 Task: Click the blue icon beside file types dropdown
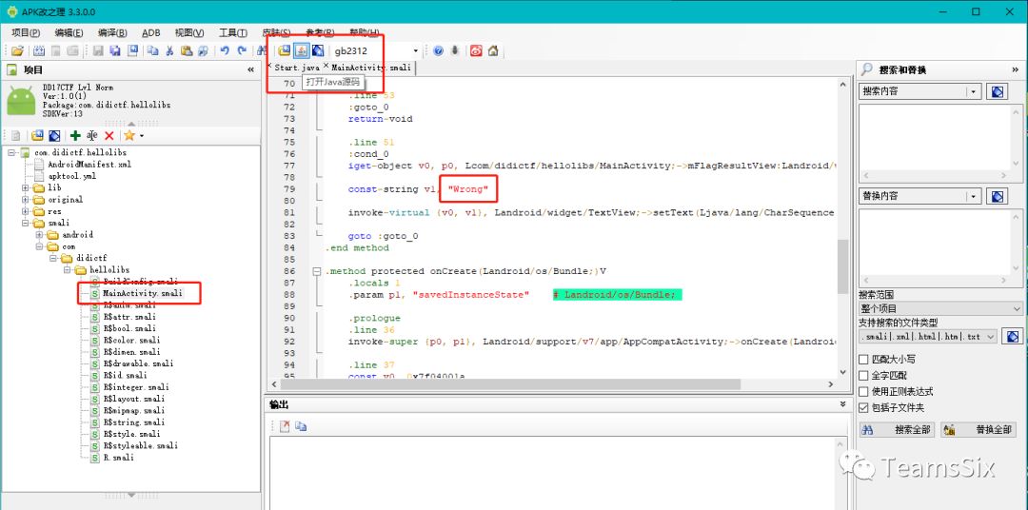(1012, 336)
